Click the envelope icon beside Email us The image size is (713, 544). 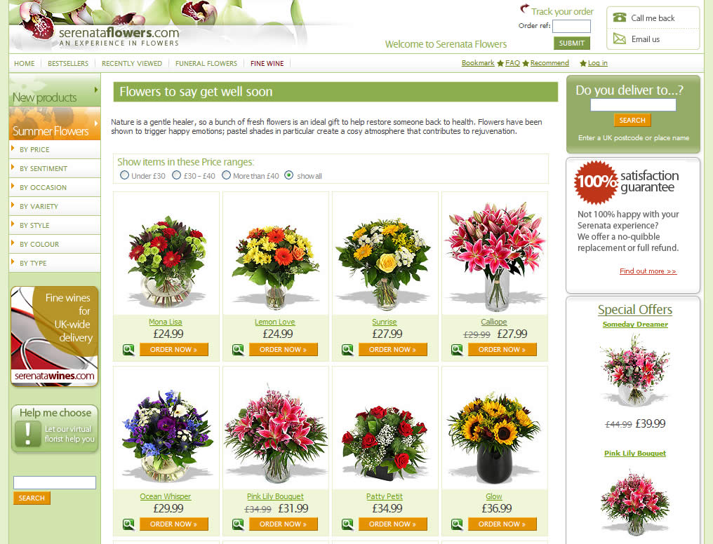point(620,39)
